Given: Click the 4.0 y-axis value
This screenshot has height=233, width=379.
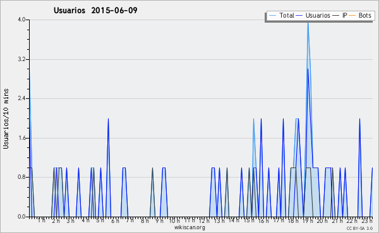Looking at the screenshot, I should [x=21, y=20].
